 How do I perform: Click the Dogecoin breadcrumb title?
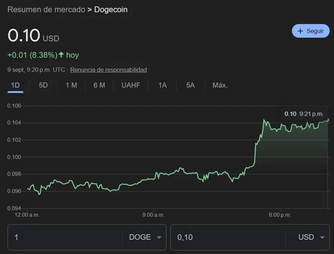(111, 10)
